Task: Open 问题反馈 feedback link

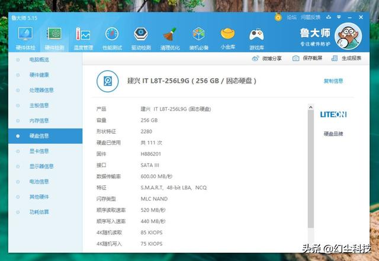Action: click(310, 17)
